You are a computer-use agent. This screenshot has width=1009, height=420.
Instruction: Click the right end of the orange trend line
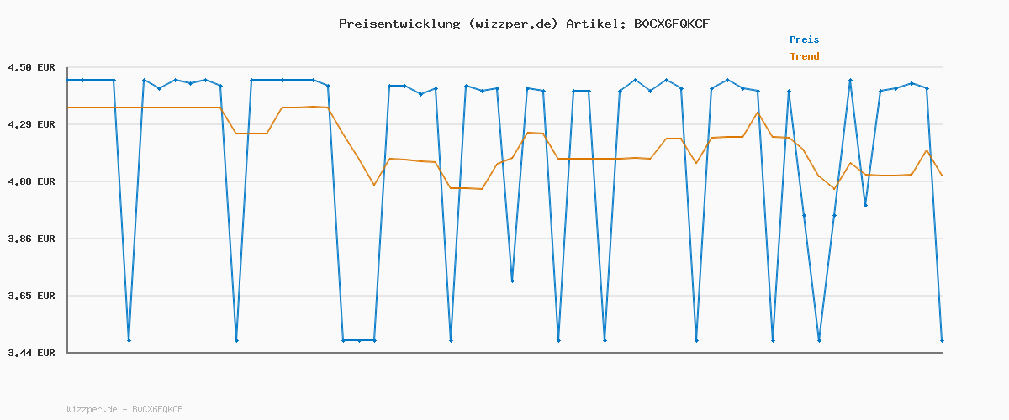coord(942,175)
